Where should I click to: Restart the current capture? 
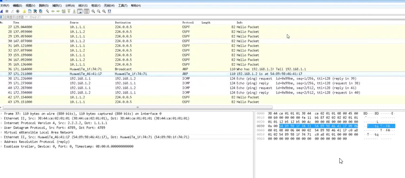click(x=12, y=11)
